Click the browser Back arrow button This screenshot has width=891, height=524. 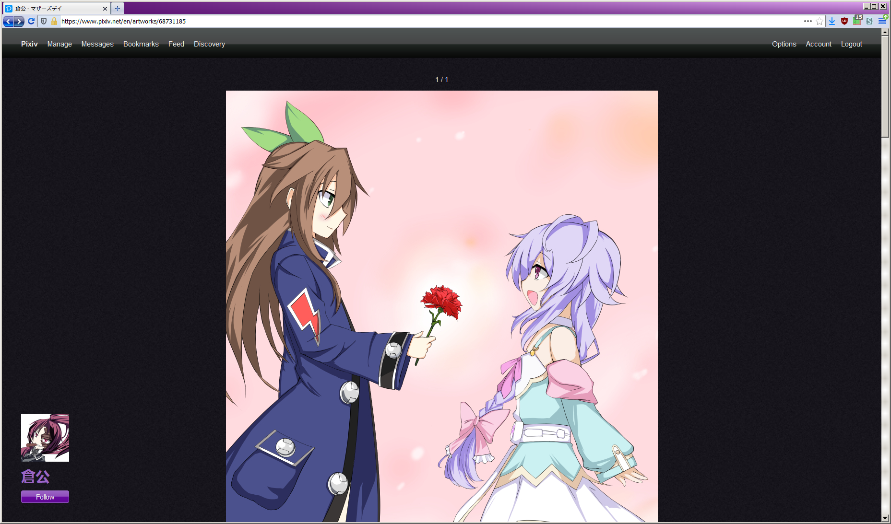(x=8, y=21)
